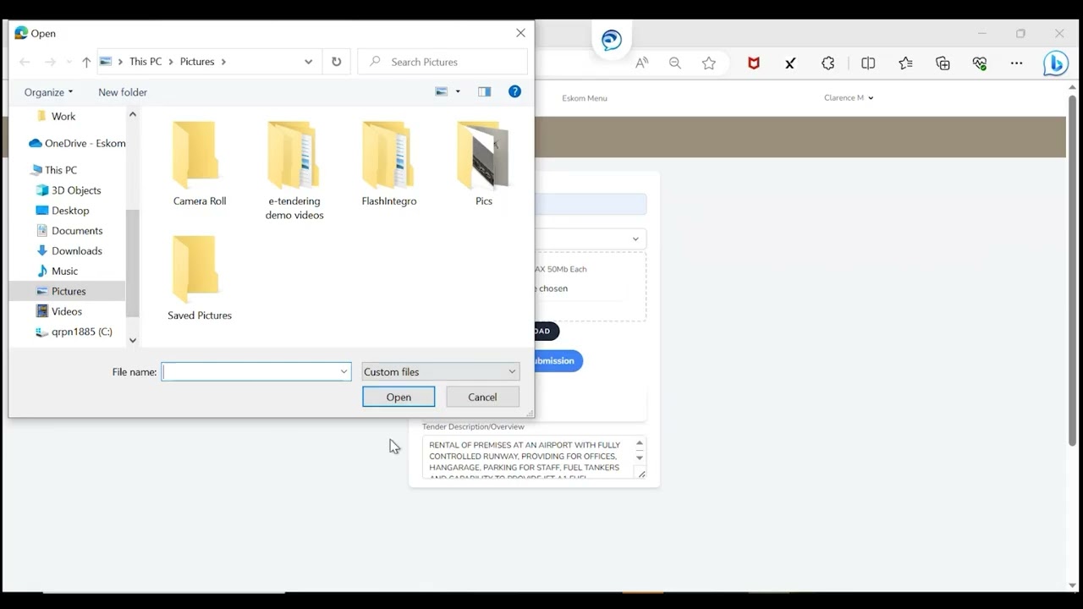This screenshot has height=609, width=1083.
Task: Open the dialog Help question icon
Action: pyautogui.click(x=514, y=91)
